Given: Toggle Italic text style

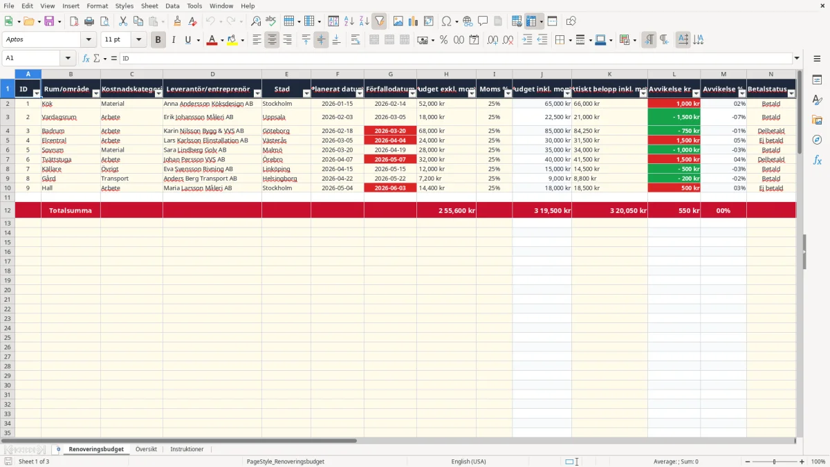Looking at the screenshot, I should tap(173, 40).
